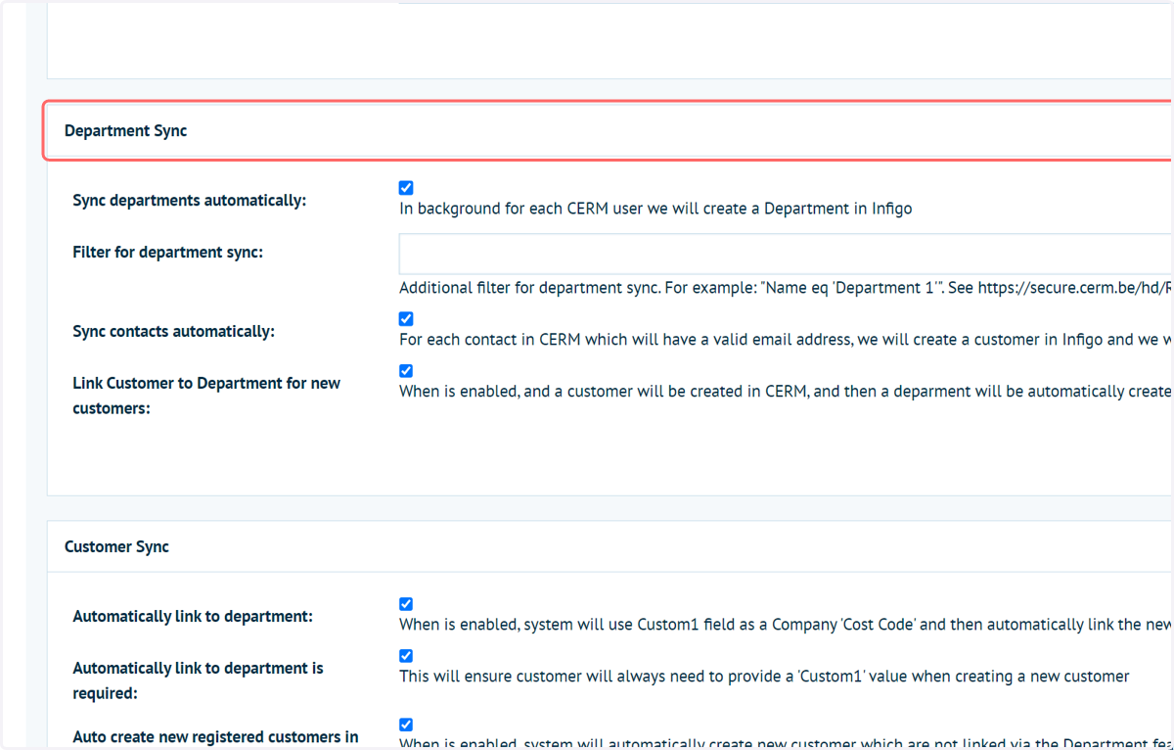The width and height of the screenshot is (1174, 750).
Task: Toggle Sync contacts automatically checkbox
Action: pos(406,319)
